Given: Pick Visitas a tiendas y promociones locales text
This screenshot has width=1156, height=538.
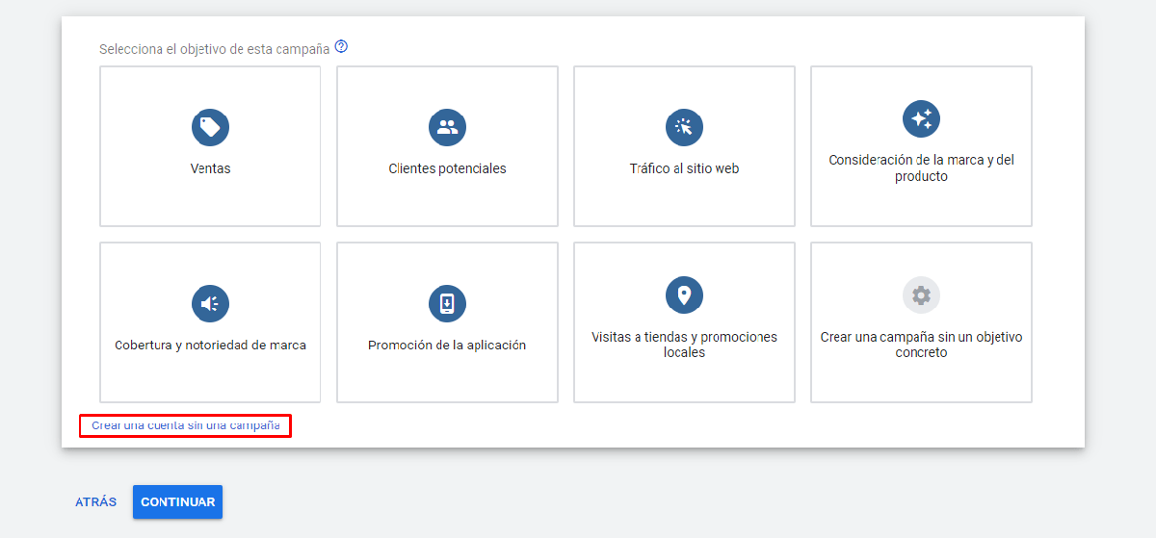Looking at the screenshot, I should [684, 345].
